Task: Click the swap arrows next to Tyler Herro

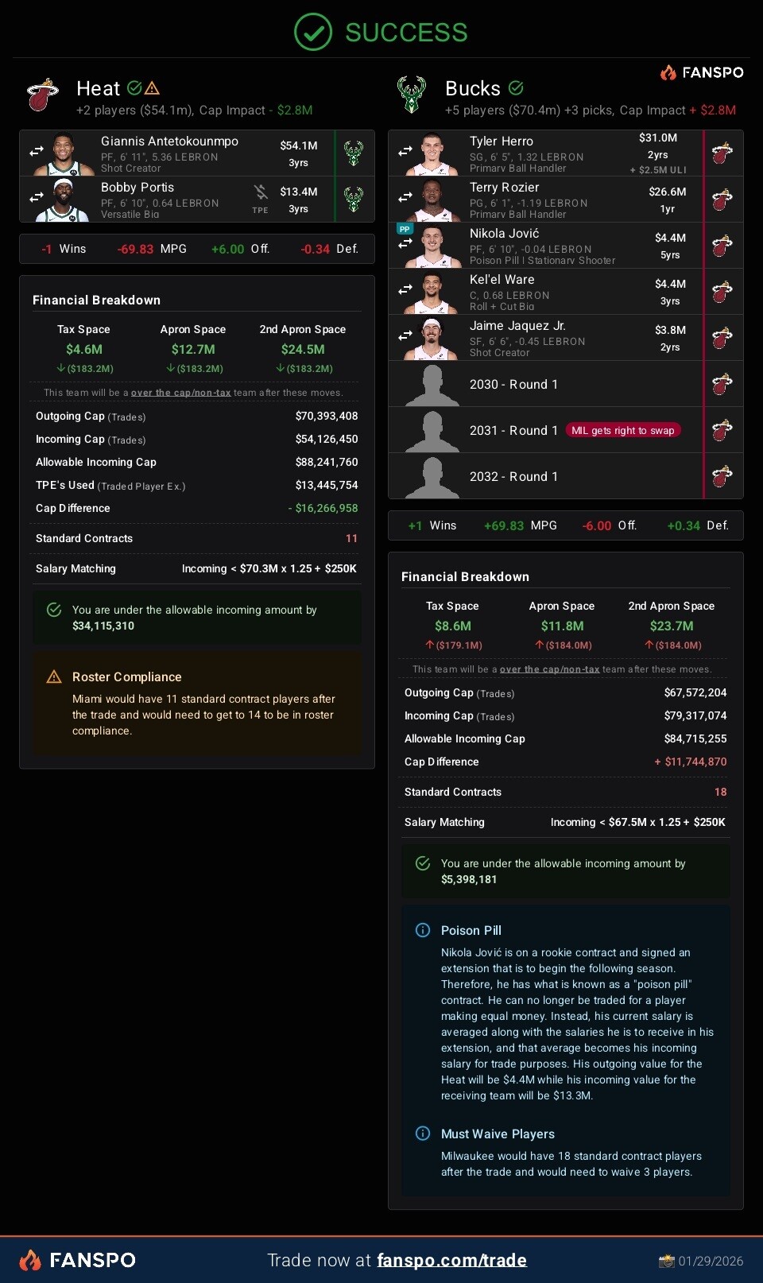Action: (405, 150)
